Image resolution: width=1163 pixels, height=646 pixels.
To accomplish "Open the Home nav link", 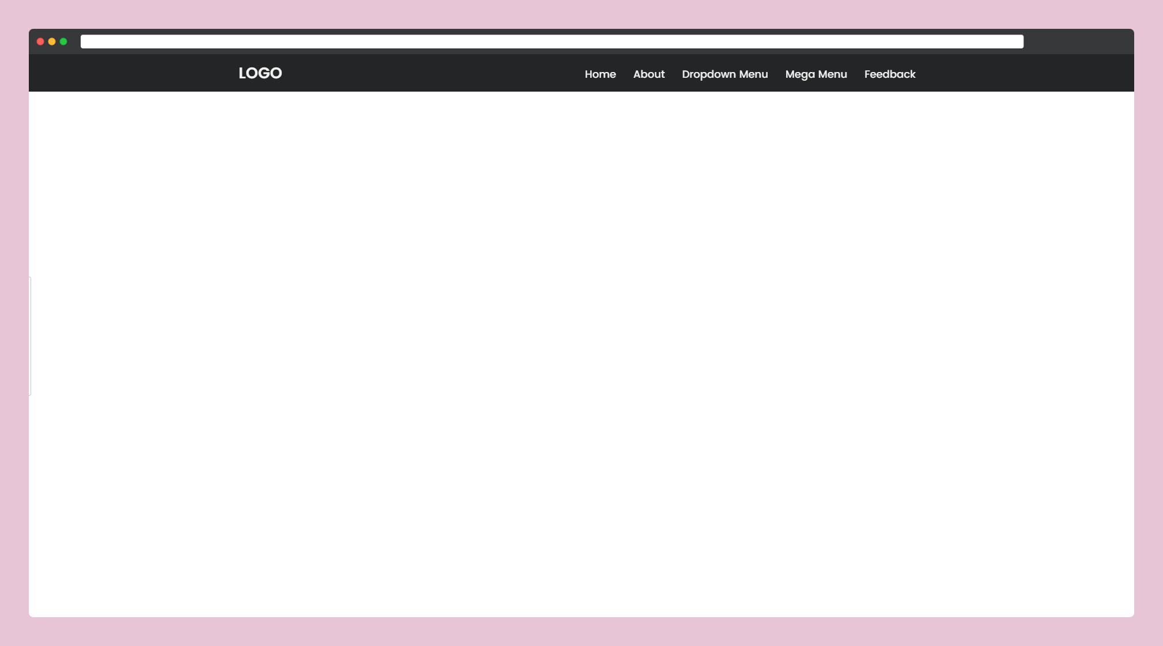I will click(600, 74).
